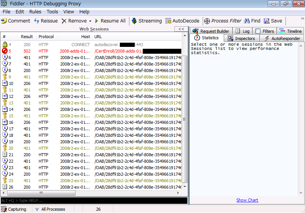Open the Rules menu
This screenshot has width=305, height=213.
(35, 12)
